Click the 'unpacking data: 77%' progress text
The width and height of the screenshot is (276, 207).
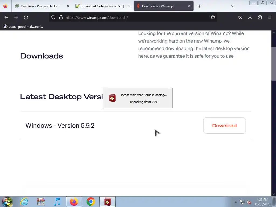(144, 102)
